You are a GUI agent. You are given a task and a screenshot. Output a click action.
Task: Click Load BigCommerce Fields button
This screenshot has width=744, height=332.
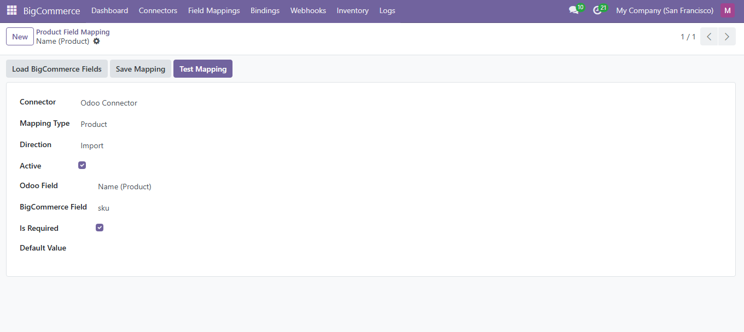(57, 69)
